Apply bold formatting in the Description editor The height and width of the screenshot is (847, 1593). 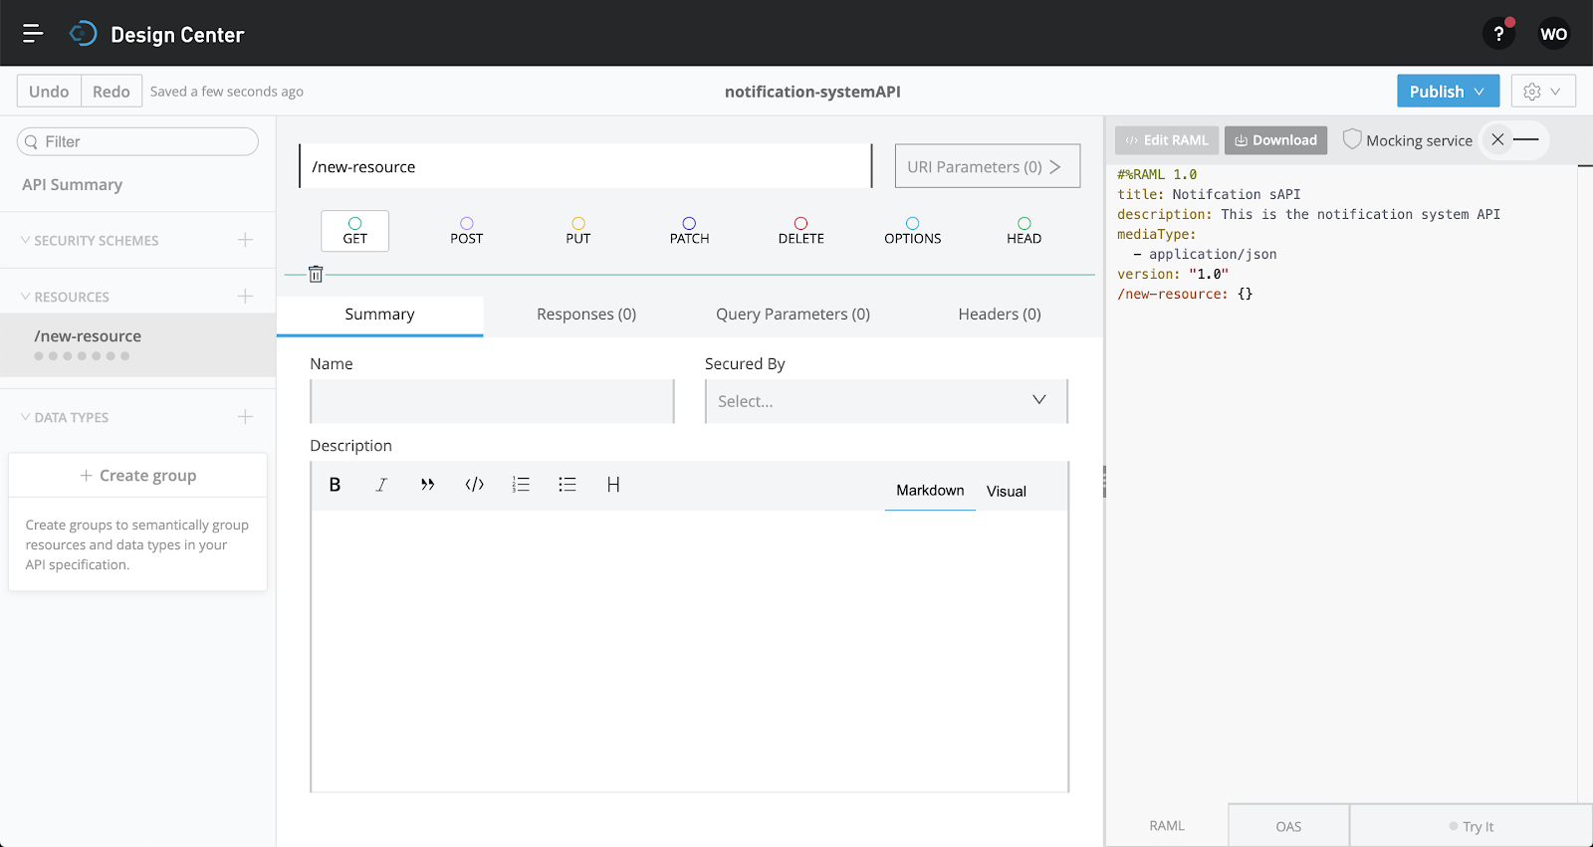coord(335,485)
